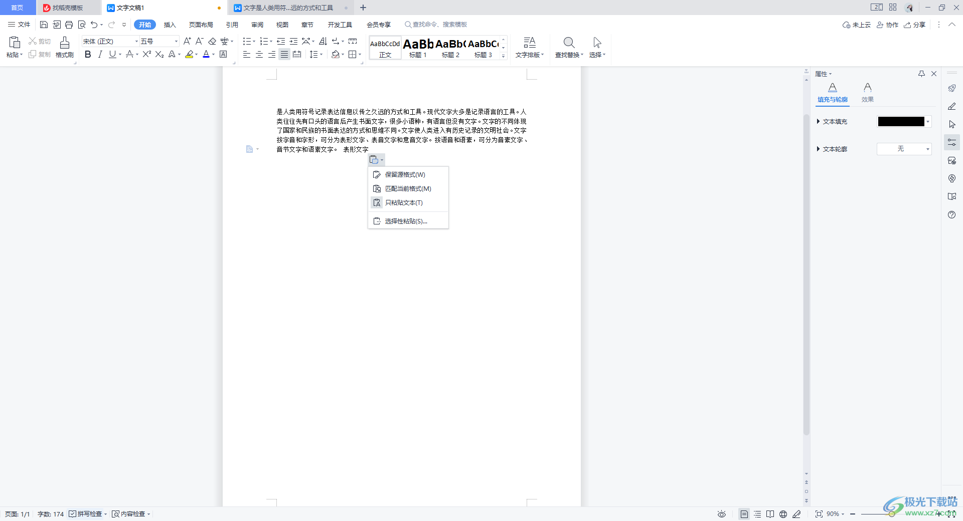Image resolution: width=963 pixels, height=521 pixels.
Task: Click the Bullet list icon
Action: [247, 41]
